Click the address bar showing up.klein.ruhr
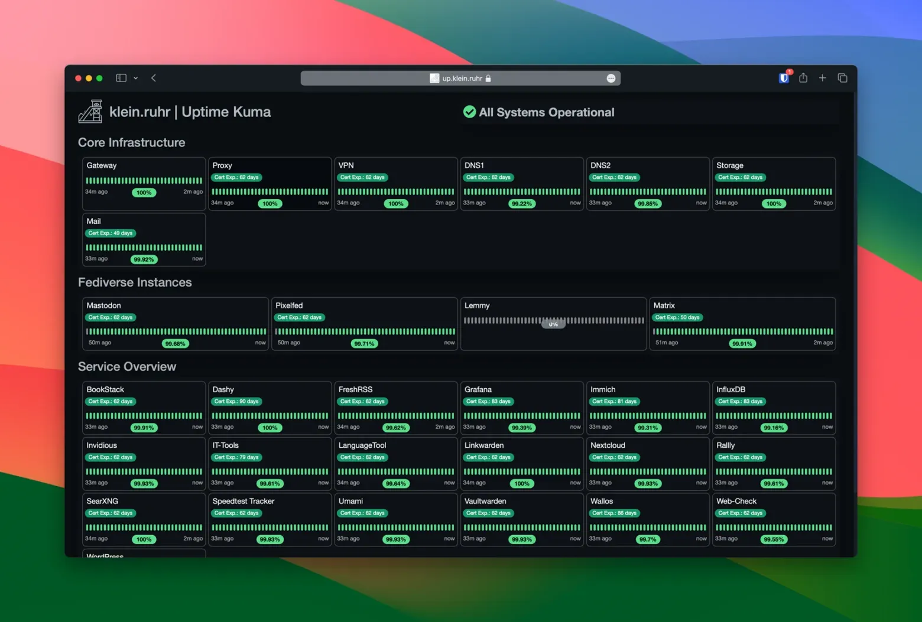The width and height of the screenshot is (922, 622). 460,78
